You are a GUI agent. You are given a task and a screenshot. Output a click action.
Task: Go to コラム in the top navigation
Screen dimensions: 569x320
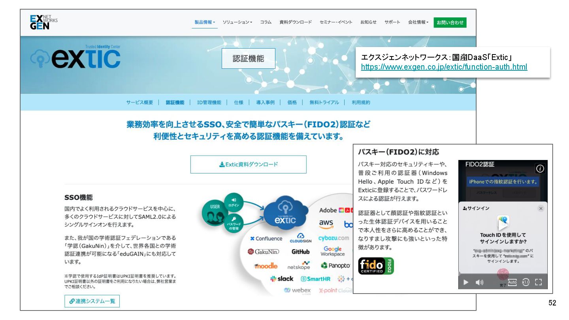(266, 22)
